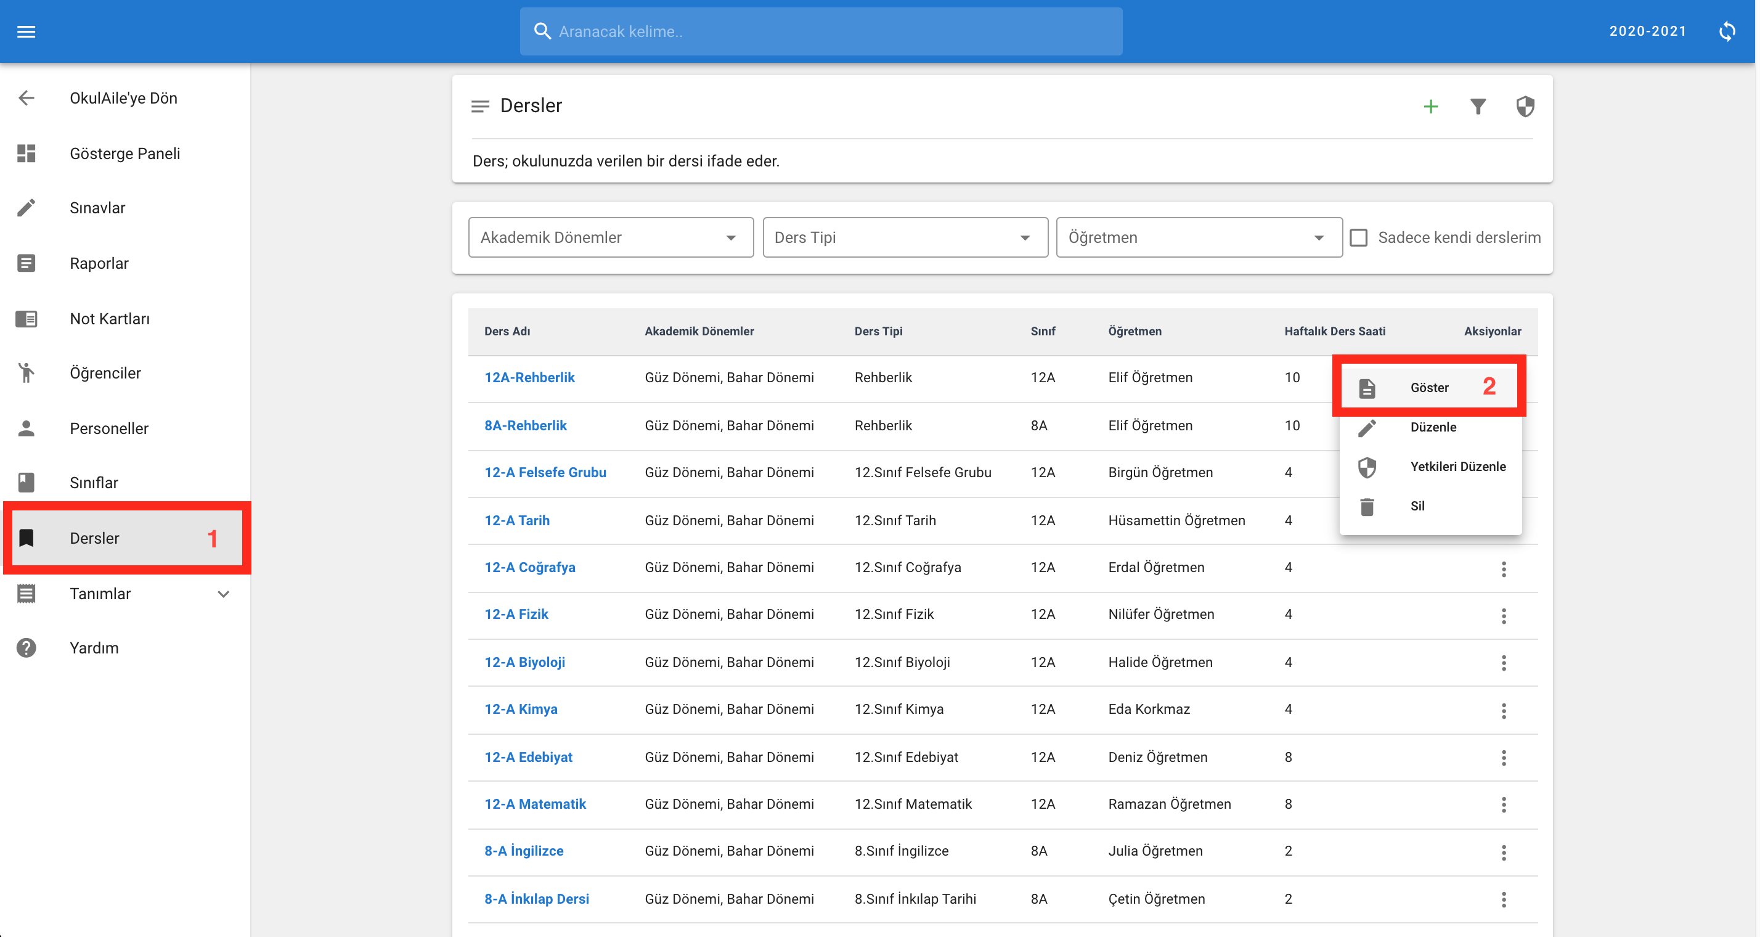
Task: Expand the Tanımlar chevron in the sidebar
Action: click(222, 594)
